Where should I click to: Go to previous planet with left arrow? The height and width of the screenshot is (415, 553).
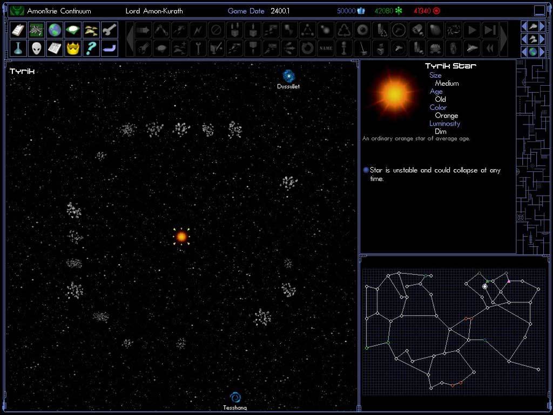(524, 52)
